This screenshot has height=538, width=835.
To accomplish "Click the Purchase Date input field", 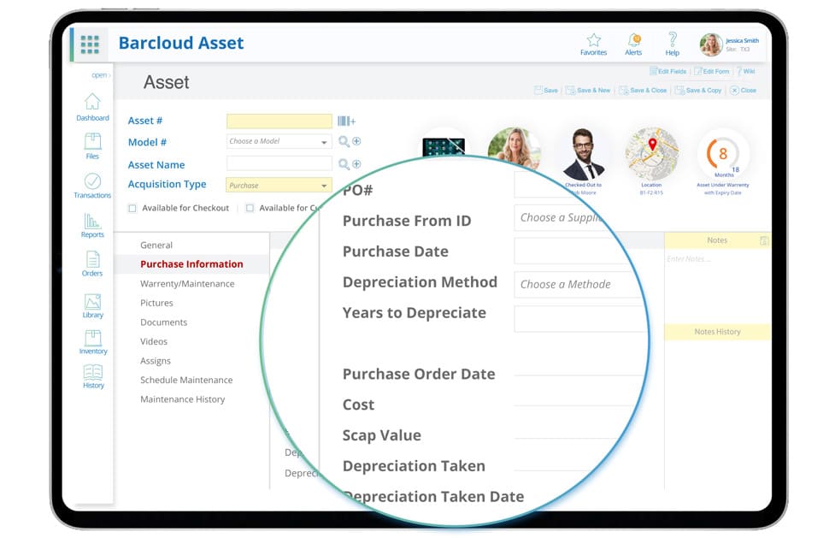I will [x=573, y=251].
